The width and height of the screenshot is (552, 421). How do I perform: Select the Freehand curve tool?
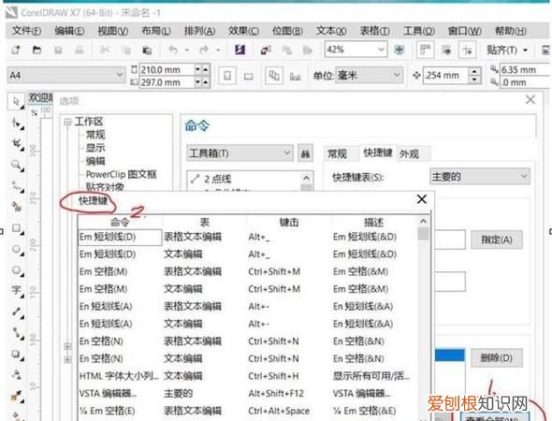pos(16,185)
